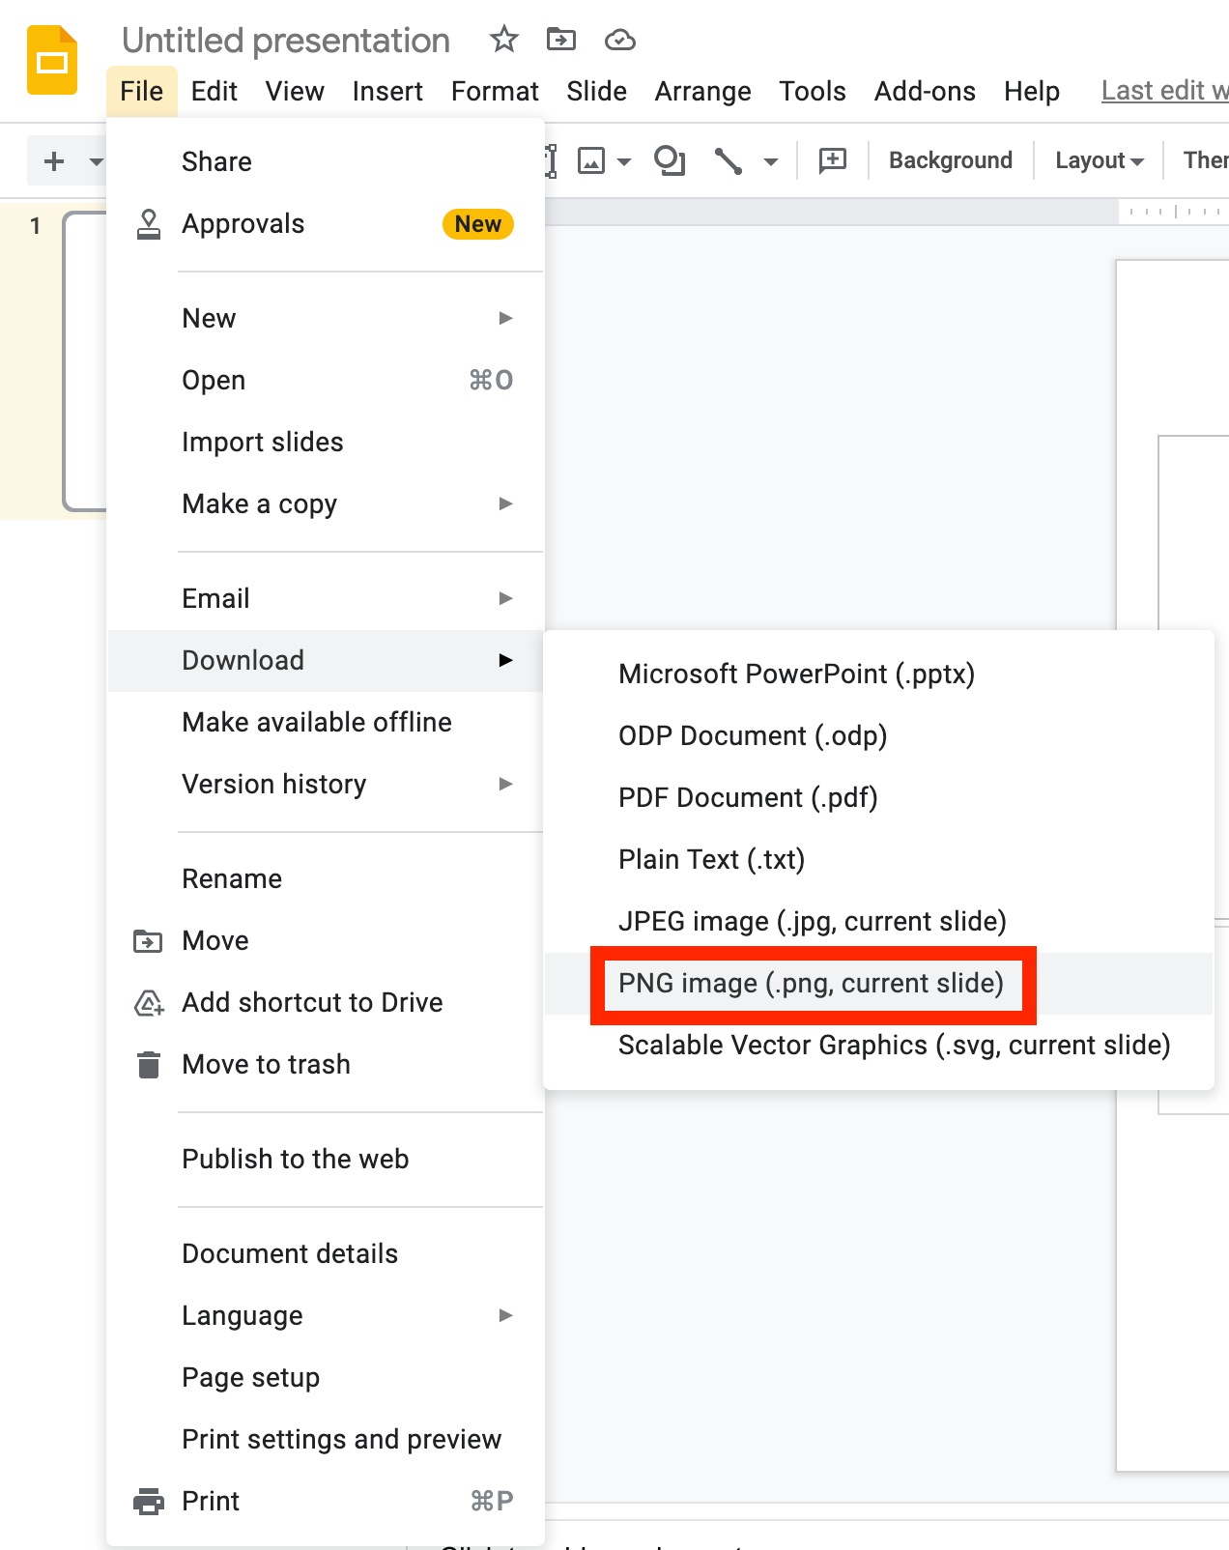Image resolution: width=1229 pixels, height=1550 pixels.
Task: Open the Insert menu
Action: (387, 91)
